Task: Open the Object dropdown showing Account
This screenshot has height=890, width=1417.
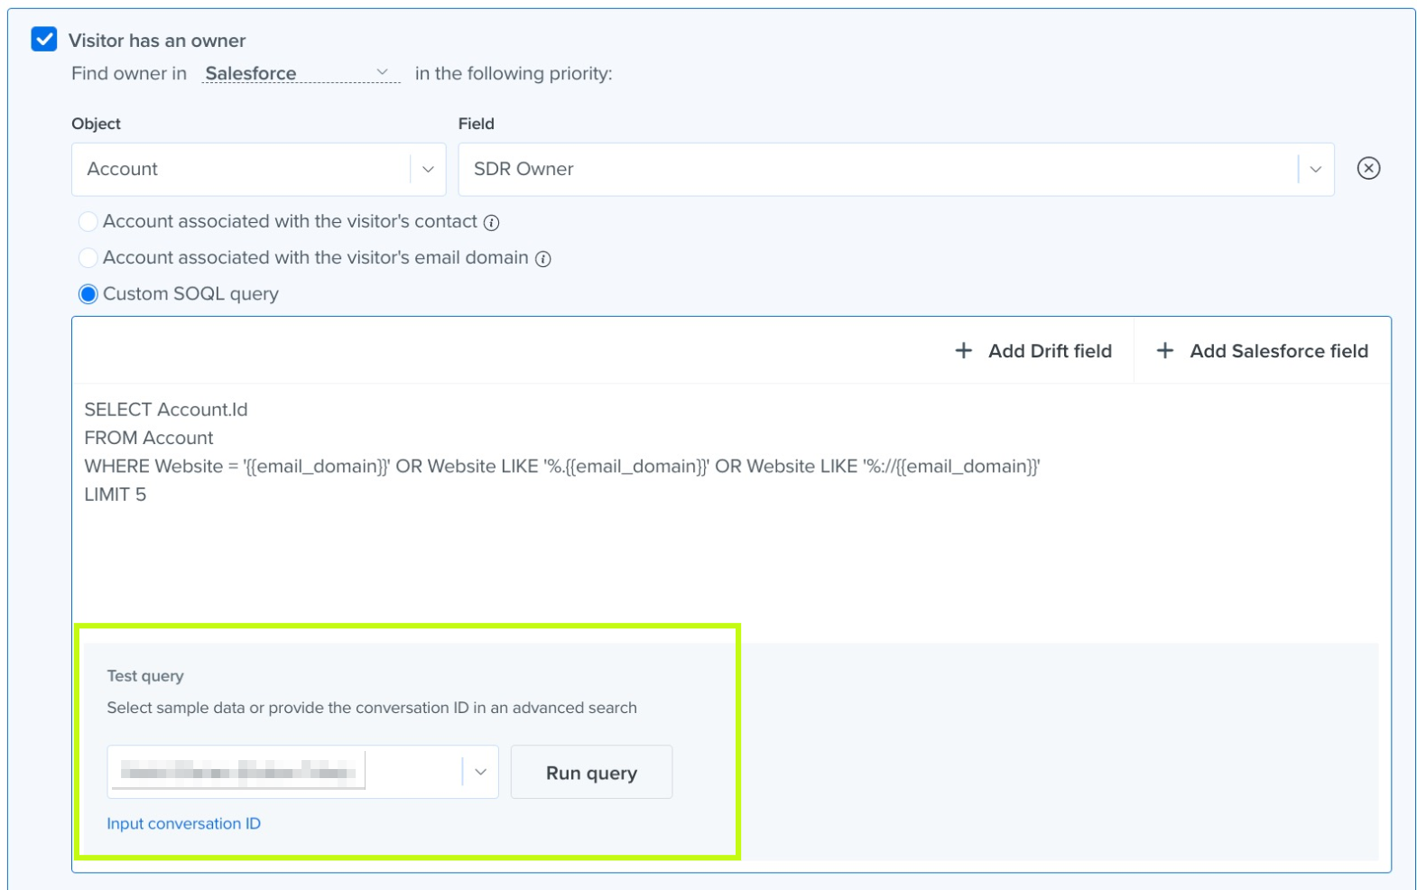Action: click(258, 169)
